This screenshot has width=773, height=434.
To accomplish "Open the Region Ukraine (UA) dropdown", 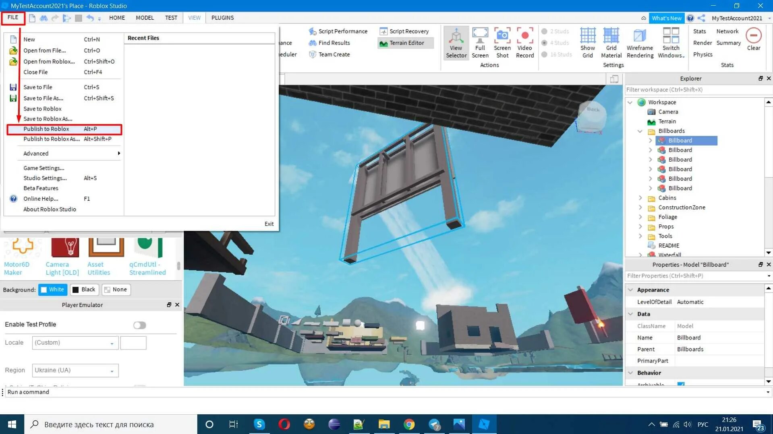I will point(75,370).
